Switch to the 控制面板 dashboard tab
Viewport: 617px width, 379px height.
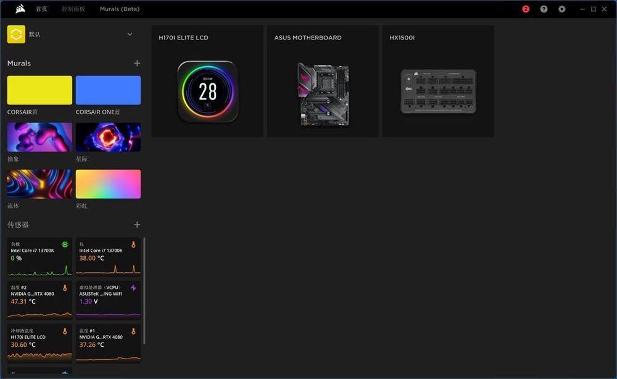(x=73, y=9)
